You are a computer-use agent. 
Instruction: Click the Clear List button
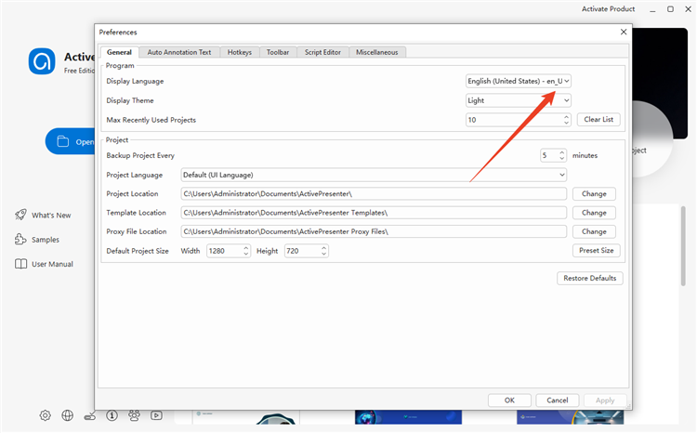598,119
